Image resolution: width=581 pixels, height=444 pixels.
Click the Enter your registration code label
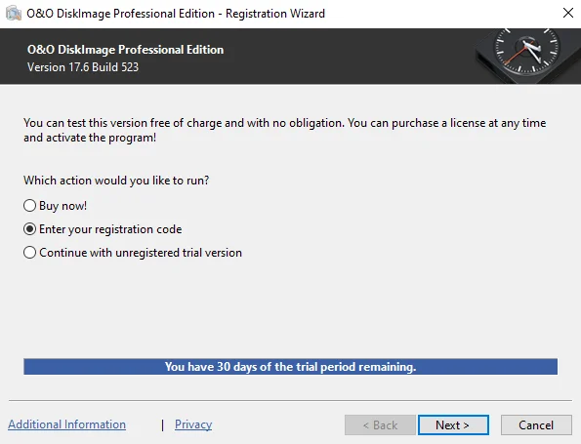pyautogui.click(x=110, y=229)
